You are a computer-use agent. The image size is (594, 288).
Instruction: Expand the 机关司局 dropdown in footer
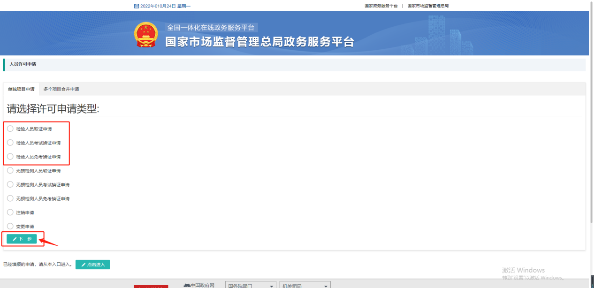[305, 285]
